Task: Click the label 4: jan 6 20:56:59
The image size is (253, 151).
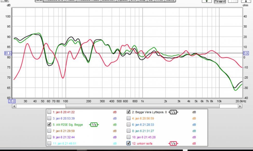Action: pos(143,118)
